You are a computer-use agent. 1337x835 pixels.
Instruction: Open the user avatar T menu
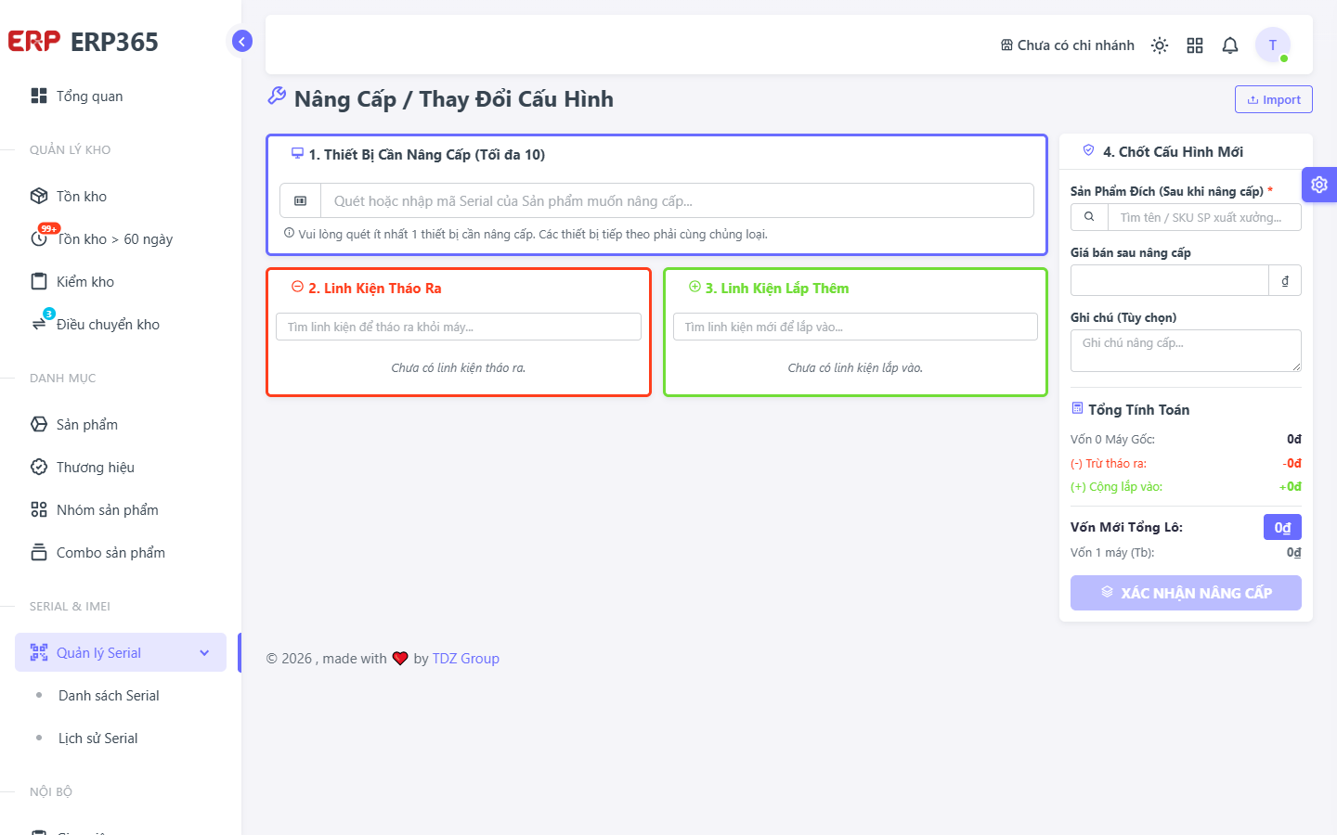pos(1273,45)
